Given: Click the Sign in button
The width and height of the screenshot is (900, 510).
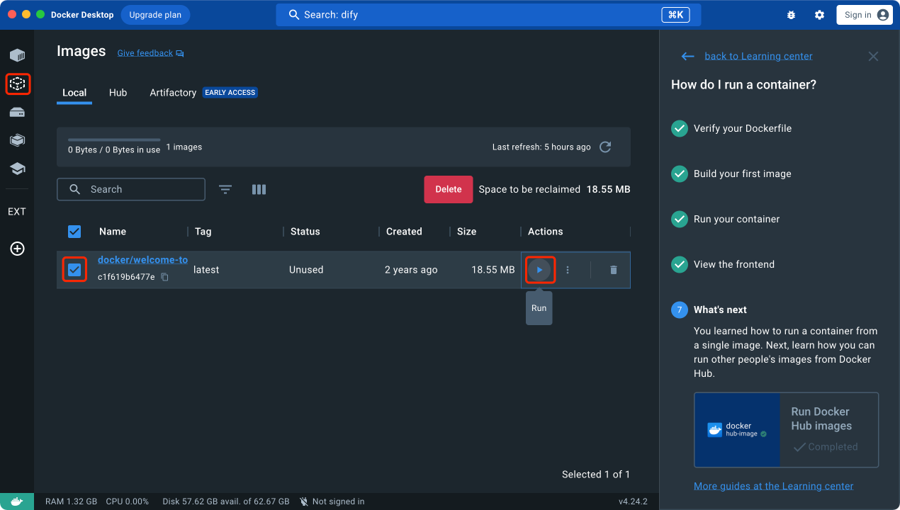Looking at the screenshot, I should point(865,15).
